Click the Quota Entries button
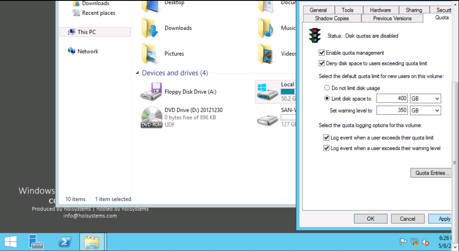This screenshot has height=251, width=459. click(432, 173)
